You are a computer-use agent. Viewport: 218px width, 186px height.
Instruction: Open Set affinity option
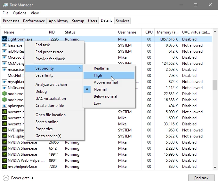click(x=55, y=75)
